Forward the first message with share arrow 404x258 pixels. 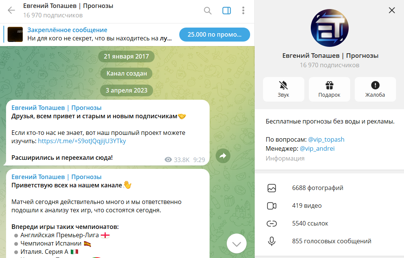point(223,156)
